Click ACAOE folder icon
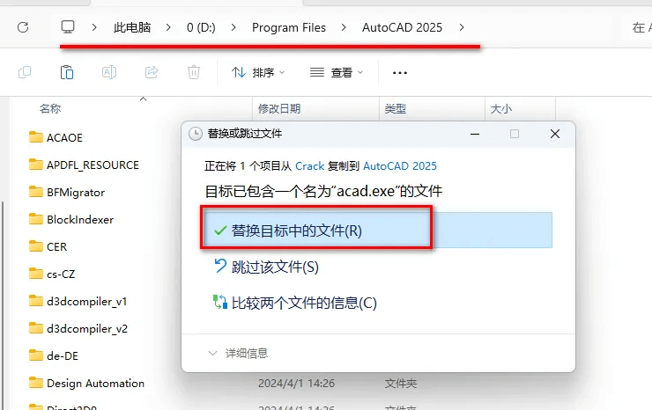 tap(36, 137)
